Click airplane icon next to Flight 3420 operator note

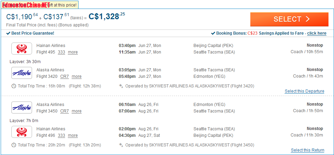(121, 86)
